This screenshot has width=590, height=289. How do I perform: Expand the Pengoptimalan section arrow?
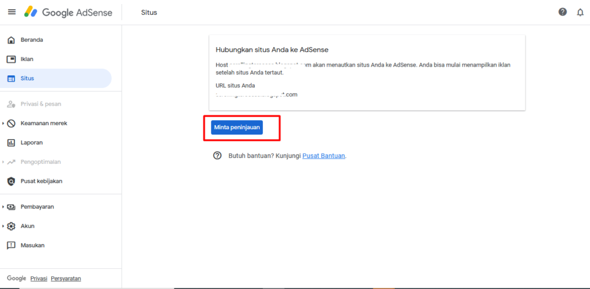click(3, 162)
